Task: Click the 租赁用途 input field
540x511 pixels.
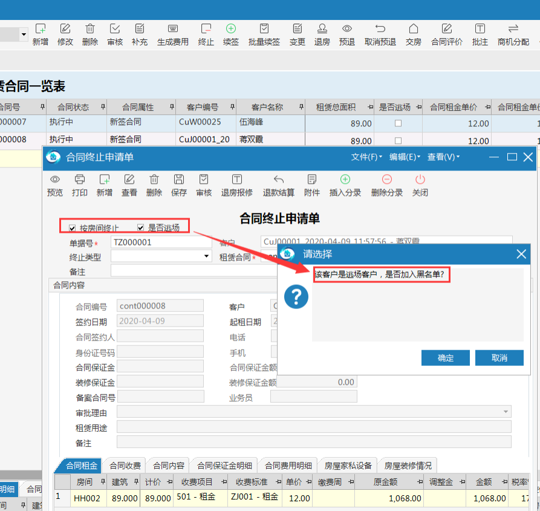Action: (x=314, y=426)
